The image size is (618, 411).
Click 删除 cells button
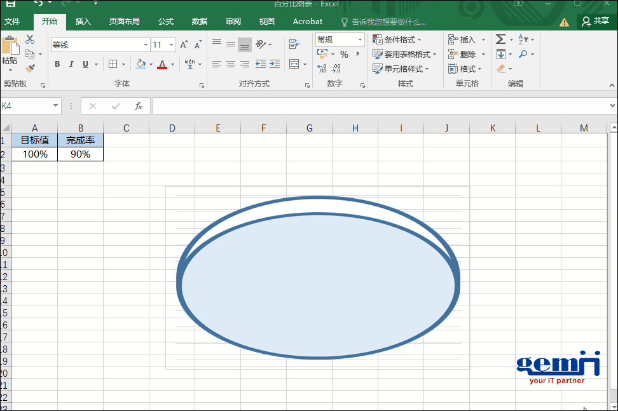(x=462, y=55)
